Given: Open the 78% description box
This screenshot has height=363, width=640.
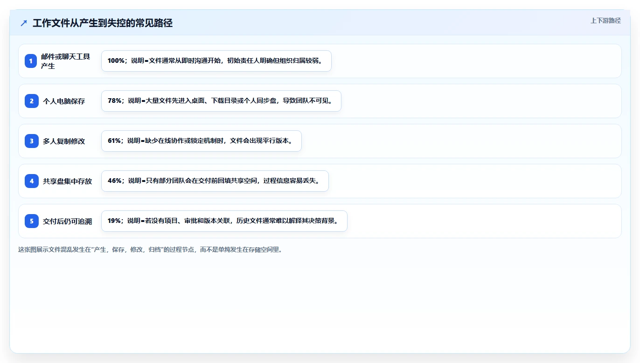Looking at the screenshot, I should [x=221, y=101].
